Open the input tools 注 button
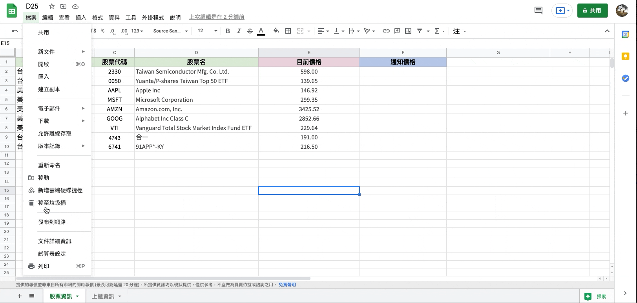Image resolution: width=637 pixels, height=303 pixels. click(x=456, y=31)
